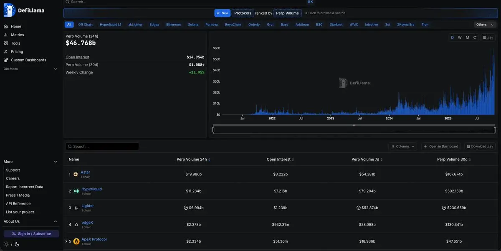This screenshot has height=251, width=501.
Task: Sort by Perp Volume 30d column
Action: coord(454,160)
